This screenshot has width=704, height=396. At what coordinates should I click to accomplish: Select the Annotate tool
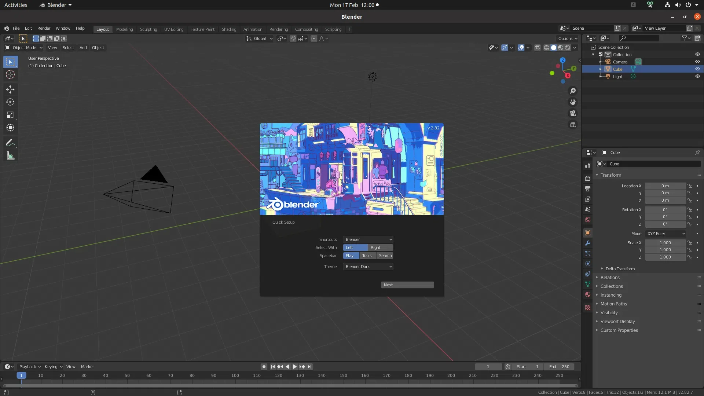(x=10, y=143)
